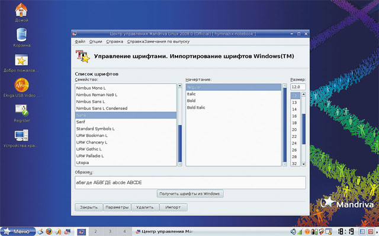Click the font management header icon
379x236 pixels.
tap(83, 56)
